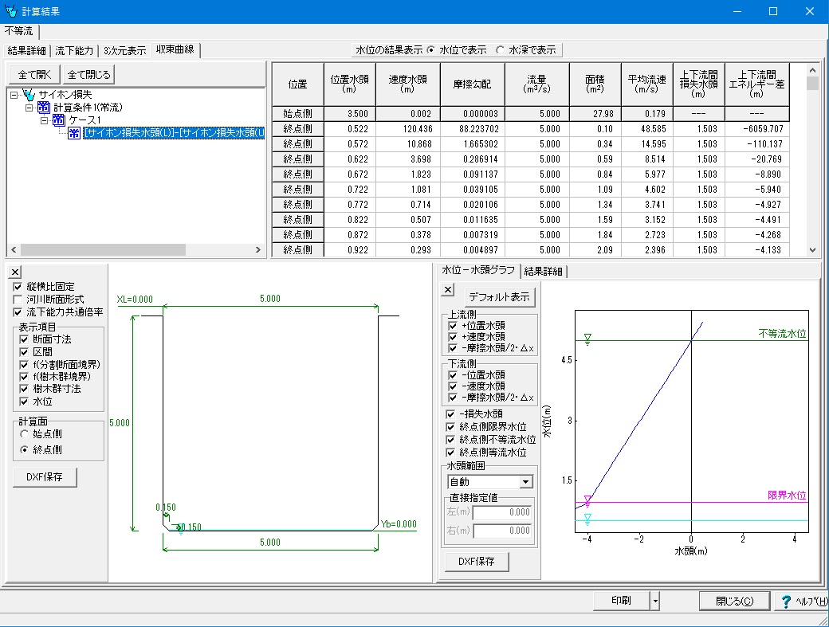Select 水深で表示 radio option

point(501,50)
